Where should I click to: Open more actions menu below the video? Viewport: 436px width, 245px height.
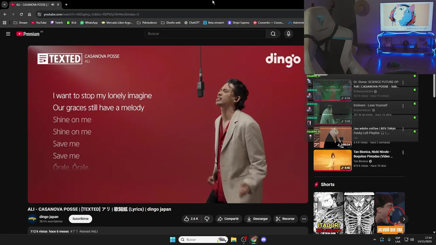304,219
